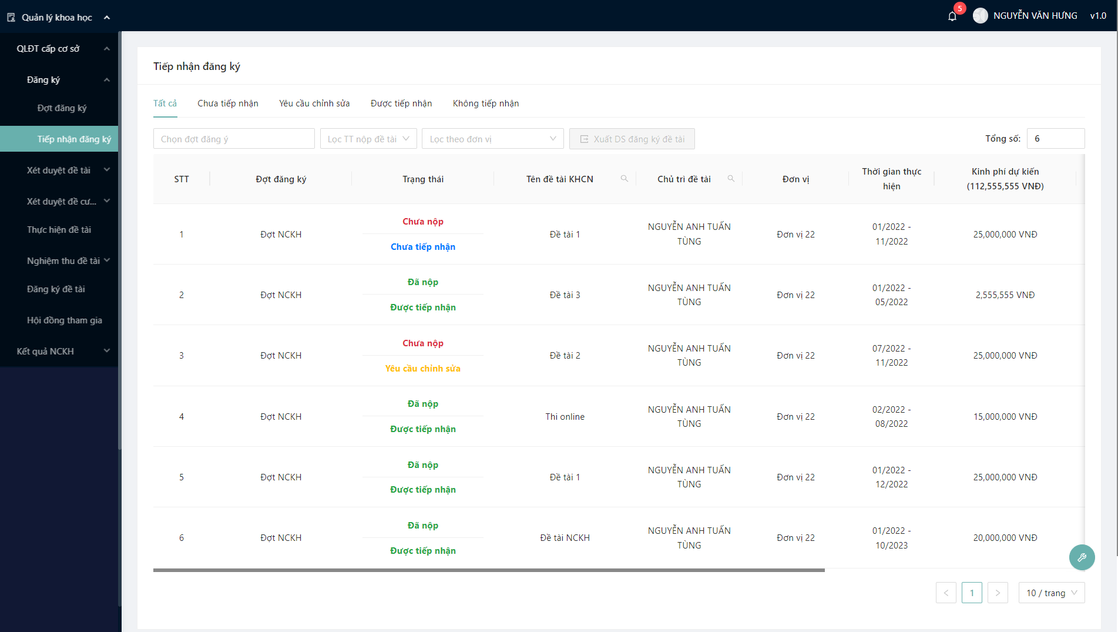Change the 10 / trang page size
The height and width of the screenshot is (632, 1118).
pyautogui.click(x=1051, y=593)
